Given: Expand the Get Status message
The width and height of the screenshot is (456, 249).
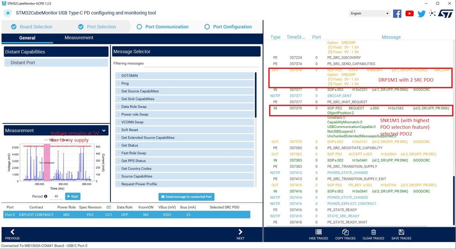Looking at the screenshot, I should pos(185,145).
